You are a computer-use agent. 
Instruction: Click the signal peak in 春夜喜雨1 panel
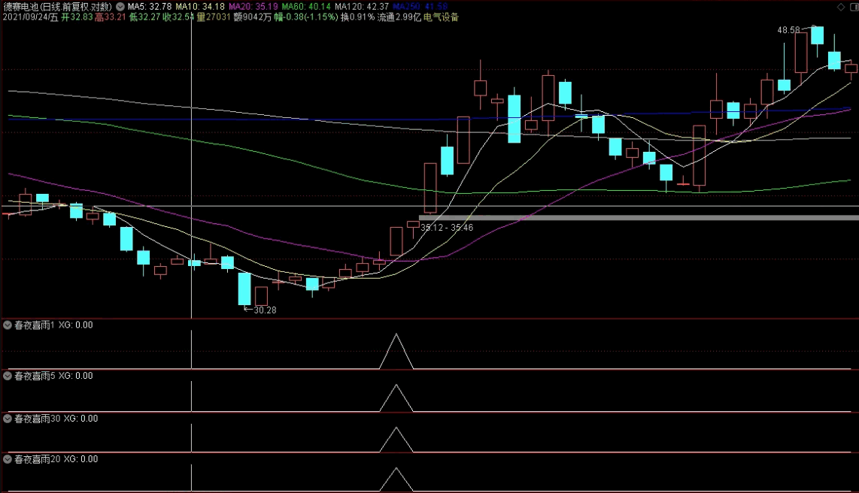coord(396,350)
